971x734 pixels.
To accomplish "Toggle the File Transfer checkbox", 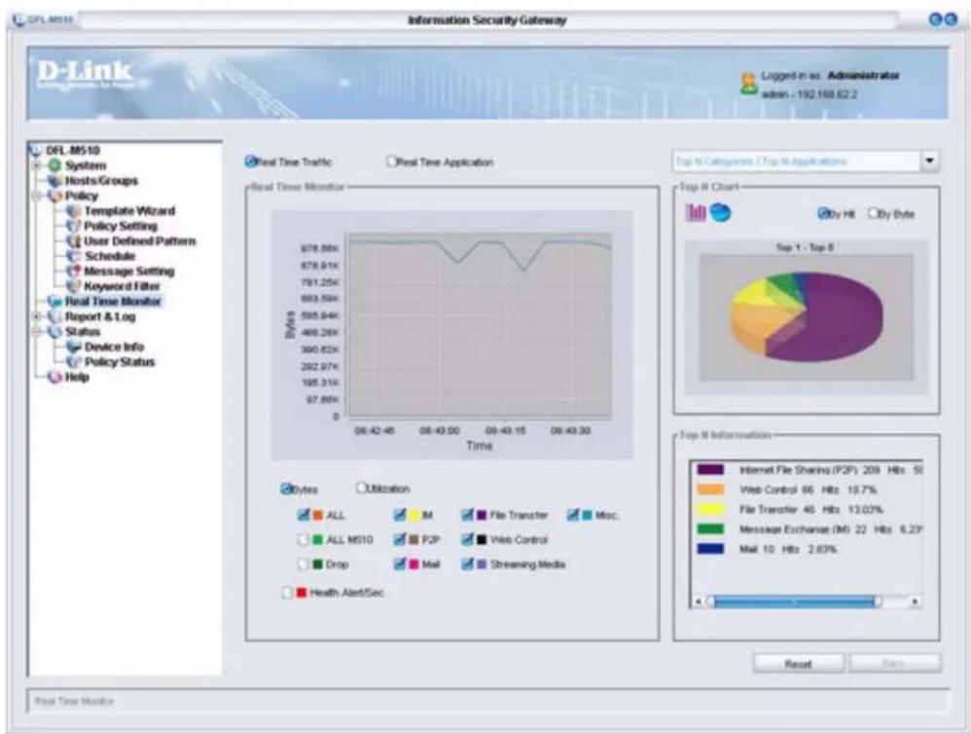I will click(468, 515).
